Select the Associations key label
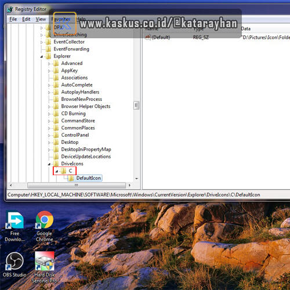The width and height of the screenshot is (290, 290). click(x=74, y=78)
